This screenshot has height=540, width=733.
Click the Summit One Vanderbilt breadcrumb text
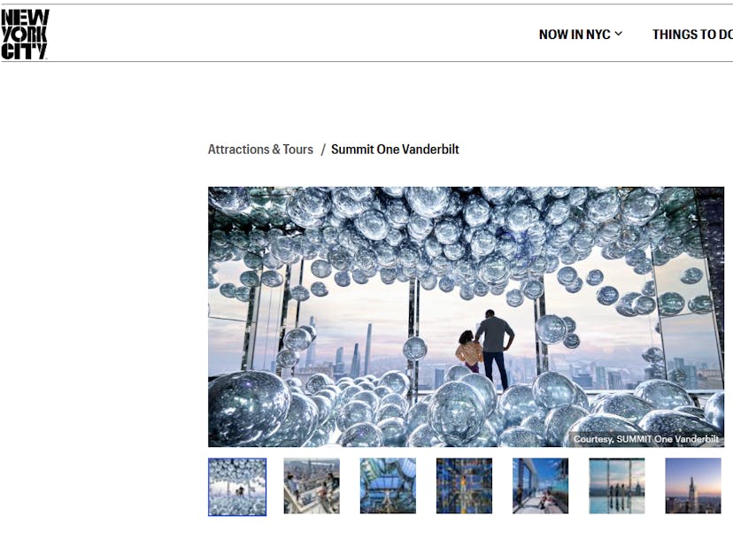[x=395, y=149]
